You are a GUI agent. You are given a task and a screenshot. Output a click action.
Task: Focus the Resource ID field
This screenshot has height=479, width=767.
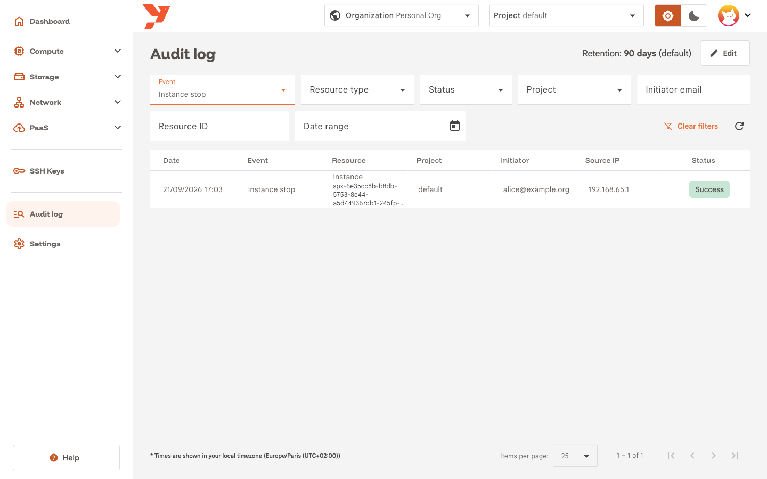coord(219,126)
